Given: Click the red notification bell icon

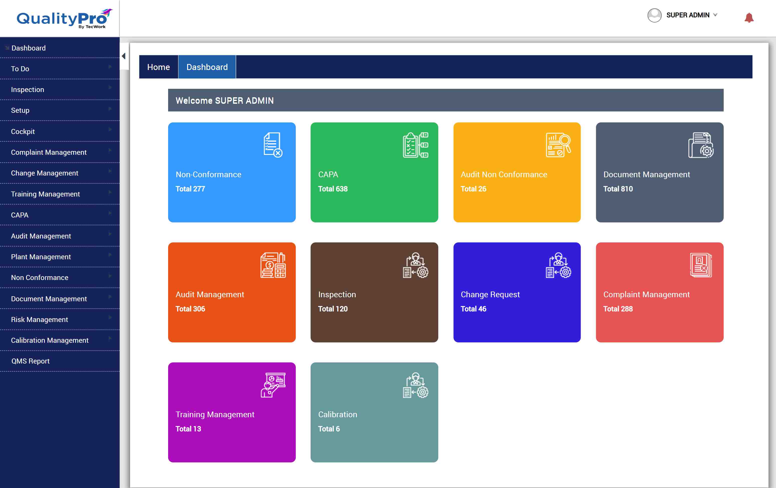Looking at the screenshot, I should (749, 17).
